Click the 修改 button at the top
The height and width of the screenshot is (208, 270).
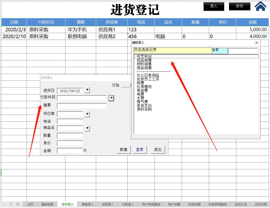point(239,6)
